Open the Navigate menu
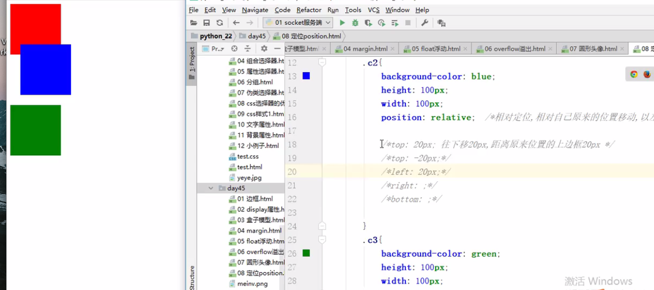 [255, 10]
